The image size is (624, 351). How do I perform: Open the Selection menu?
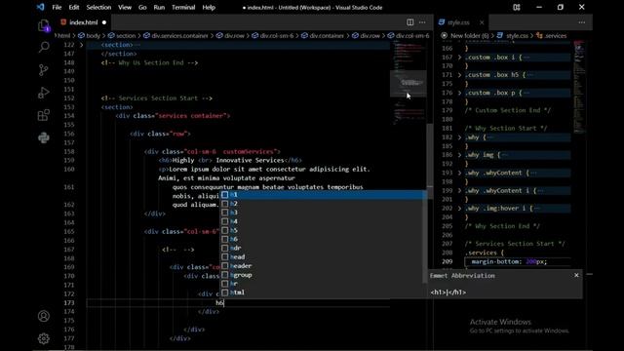[98, 7]
